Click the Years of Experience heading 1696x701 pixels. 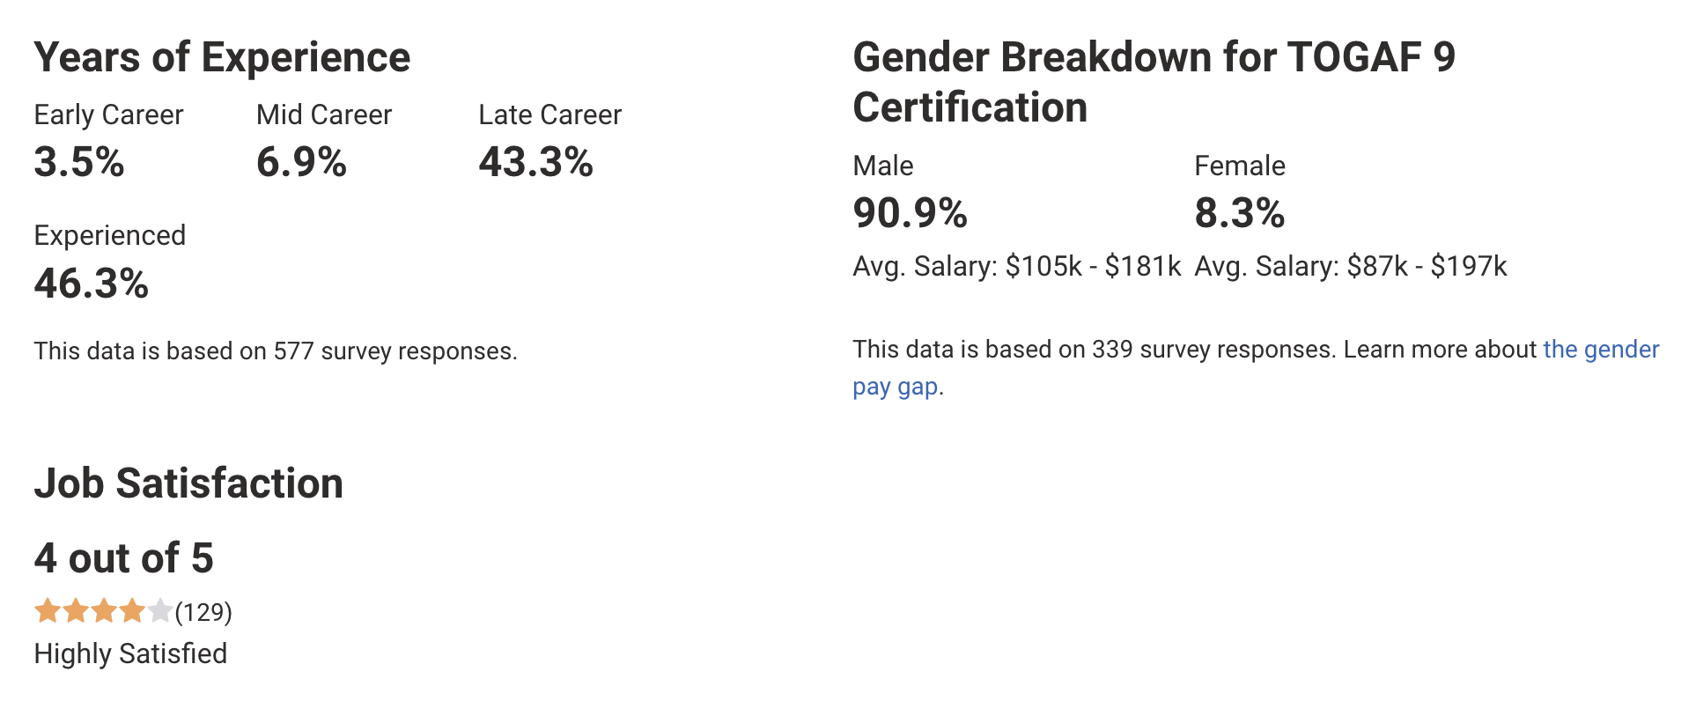222,57
